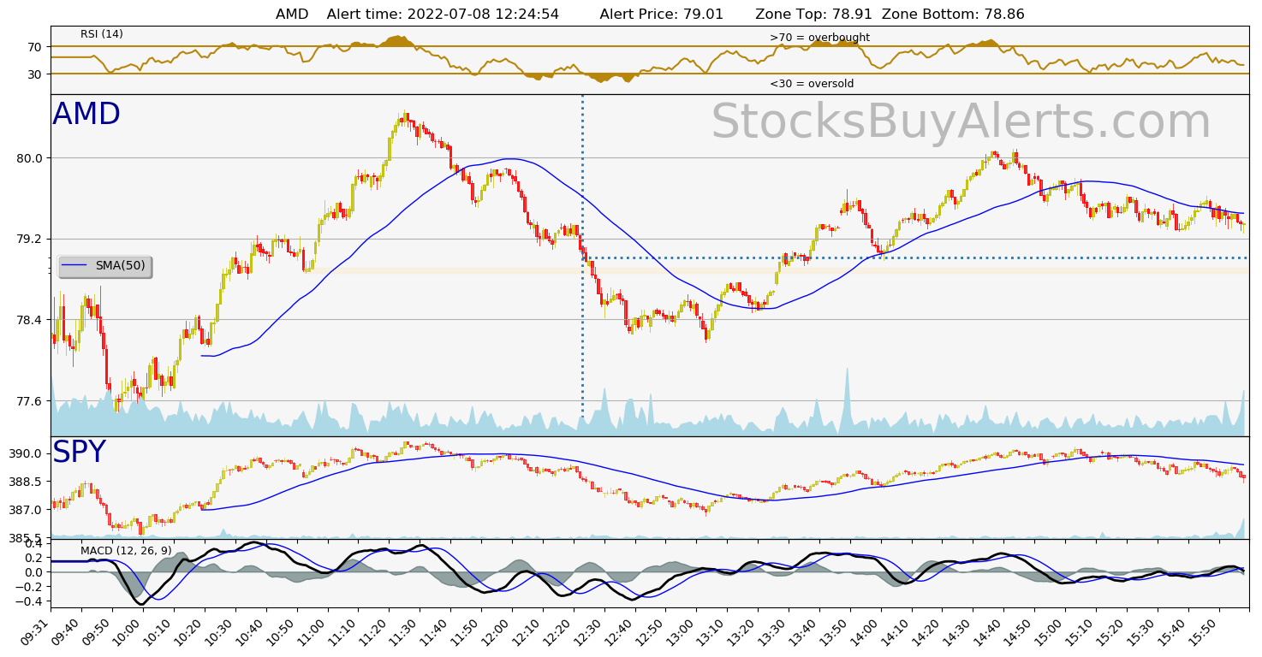
Task: Click the '>70 = overbought' annotation
Action: tap(819, 38)
